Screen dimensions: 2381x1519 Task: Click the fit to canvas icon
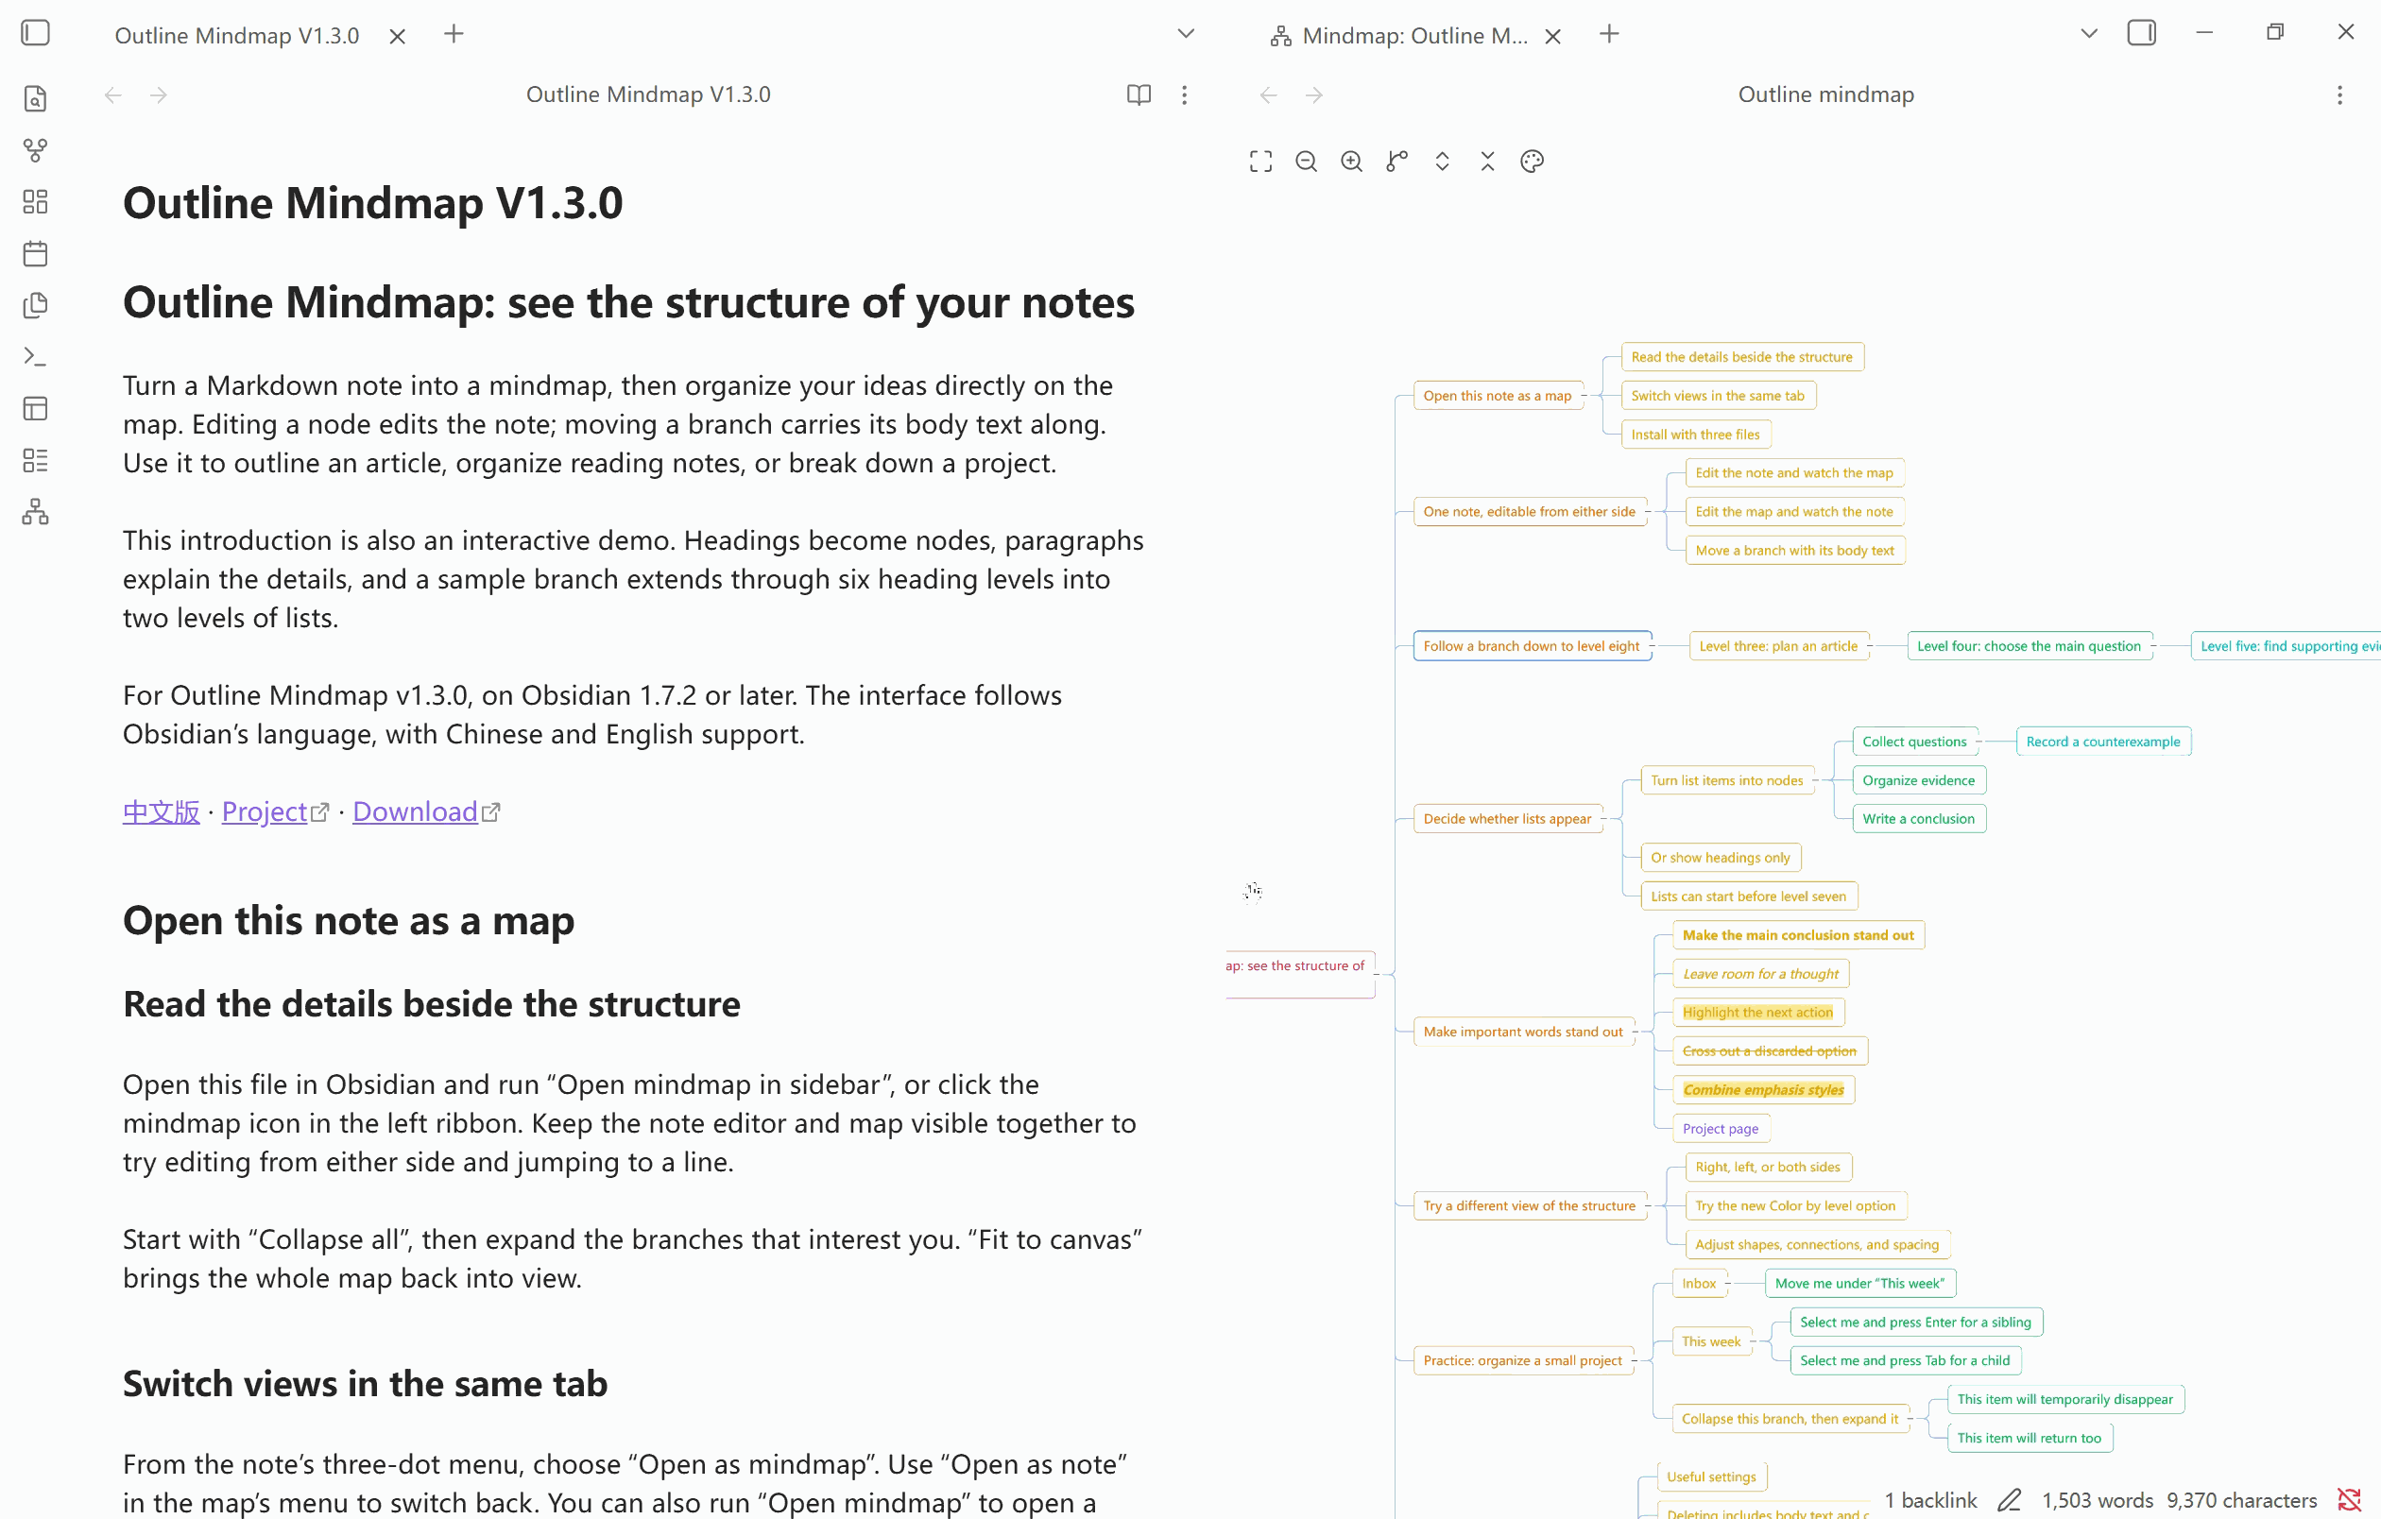click(x=1260, y=162)
